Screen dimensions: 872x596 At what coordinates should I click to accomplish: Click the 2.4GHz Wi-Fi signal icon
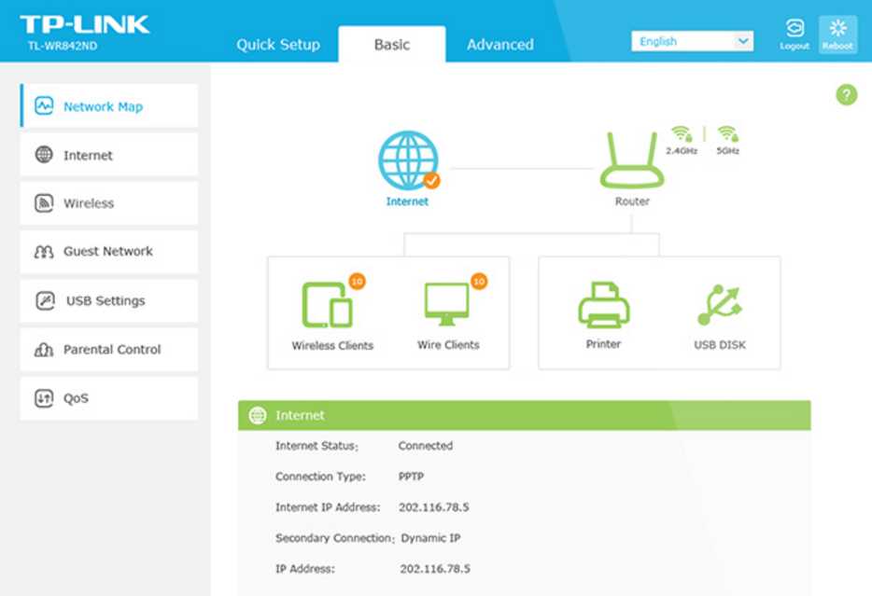[x=682, y=135]
